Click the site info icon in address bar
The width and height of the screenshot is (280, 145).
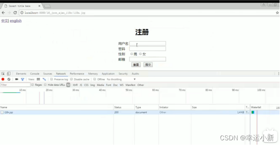[x=22, y=13]
